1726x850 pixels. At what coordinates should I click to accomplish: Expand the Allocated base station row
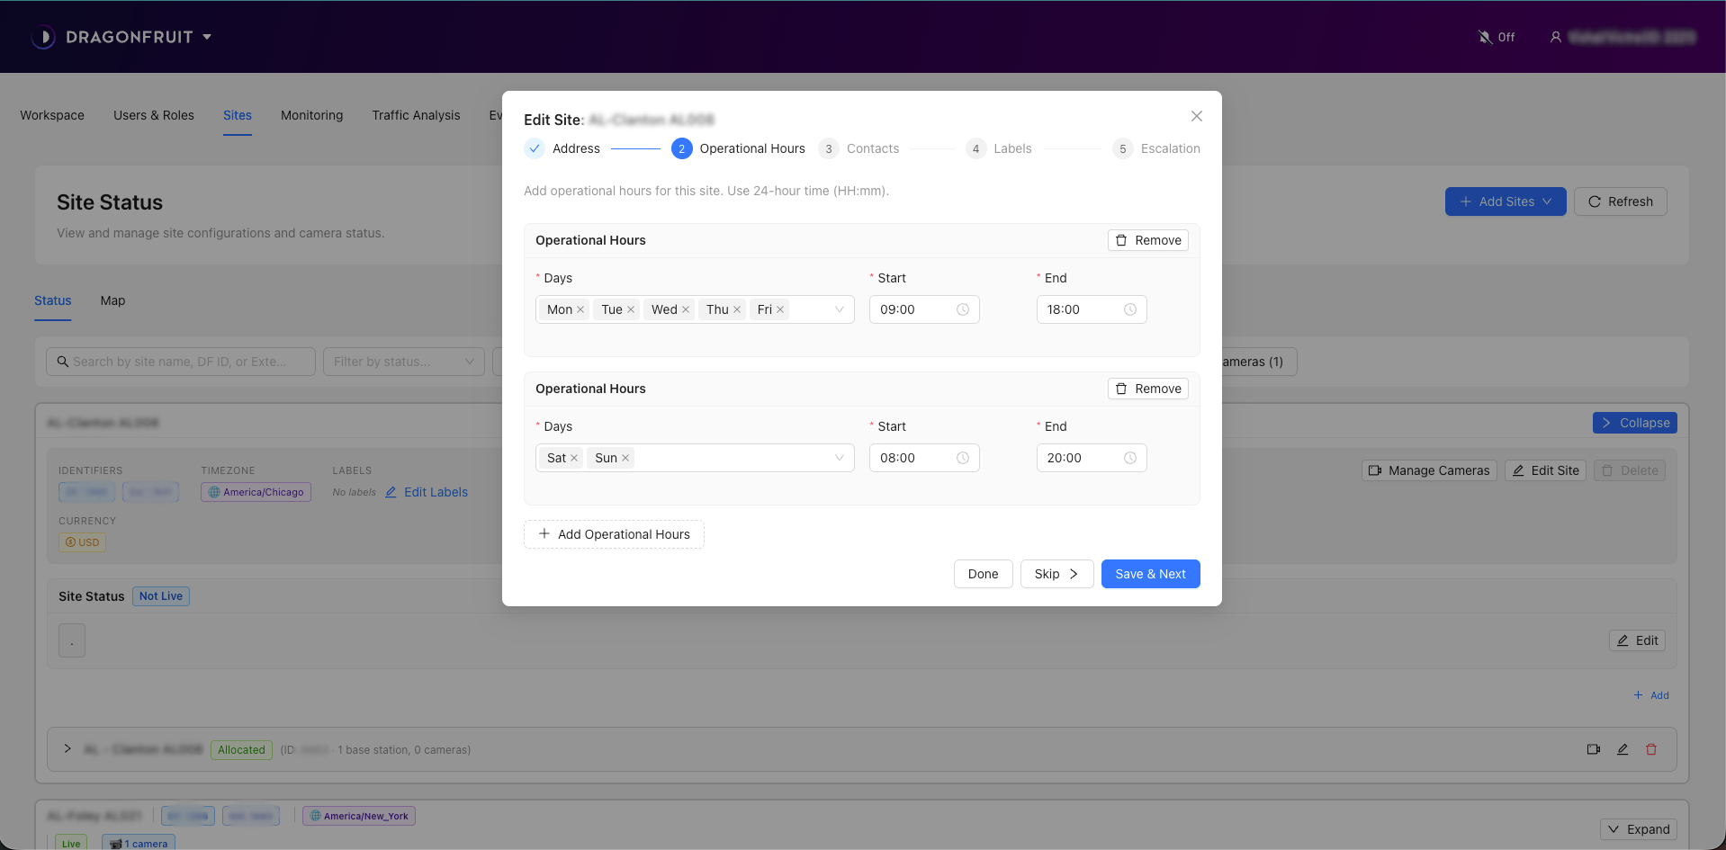coord(67,748)
